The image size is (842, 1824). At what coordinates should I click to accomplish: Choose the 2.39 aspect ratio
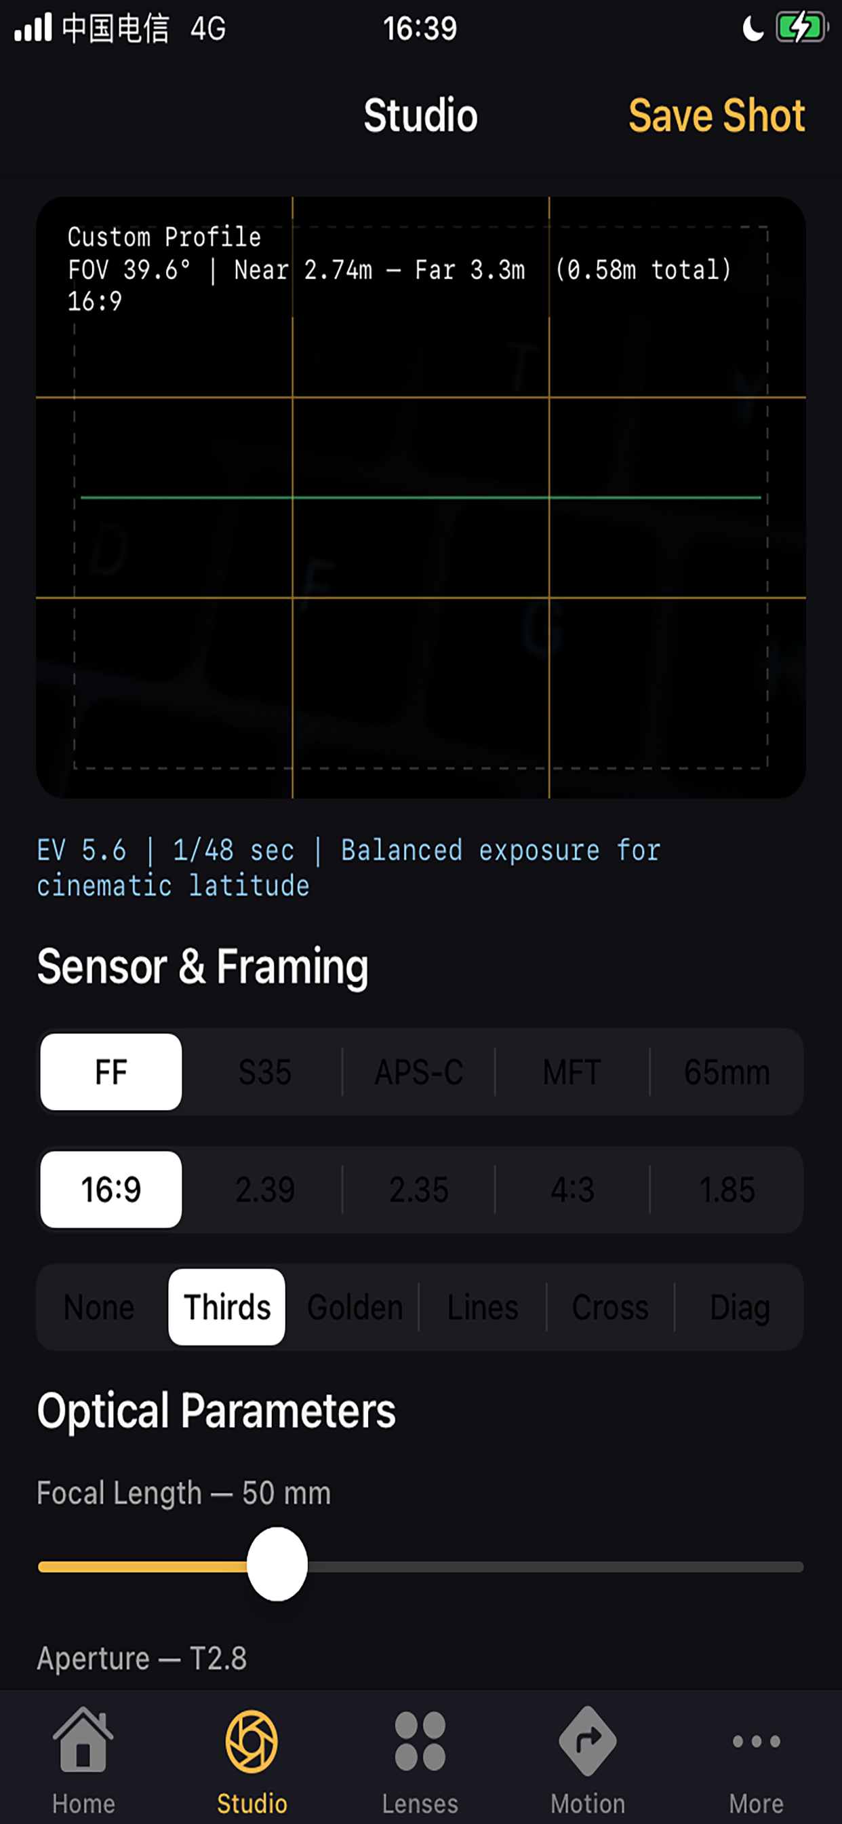point(264,1190)
